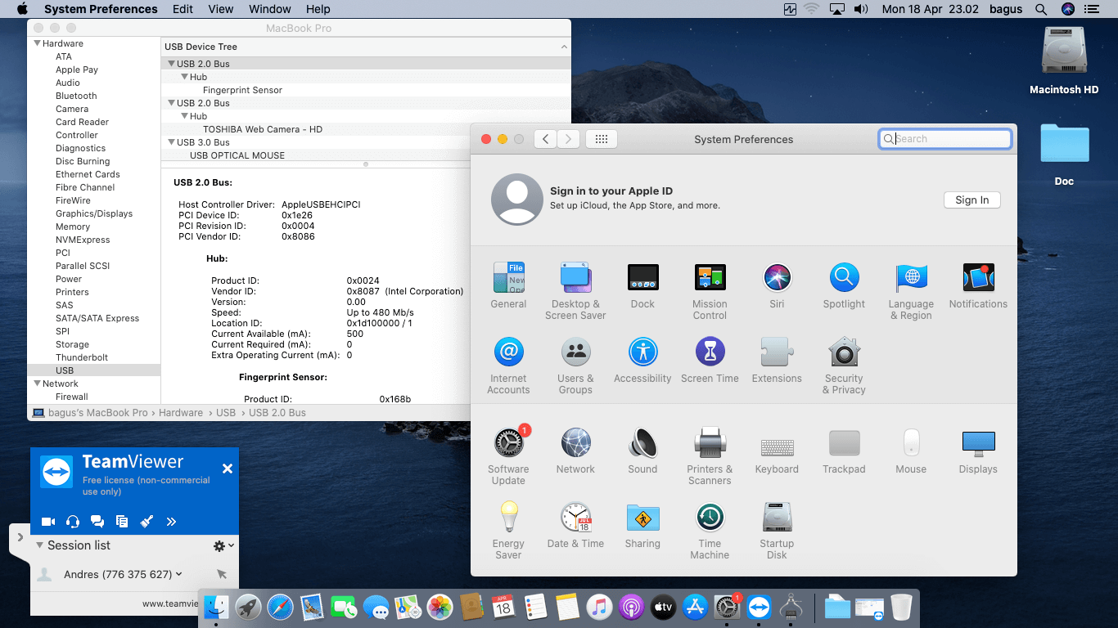The width and height of the screenshot is (1118, 628).
Task: Open TeamViewer gear settings dropdown
Action: click(x=223, y=545)
